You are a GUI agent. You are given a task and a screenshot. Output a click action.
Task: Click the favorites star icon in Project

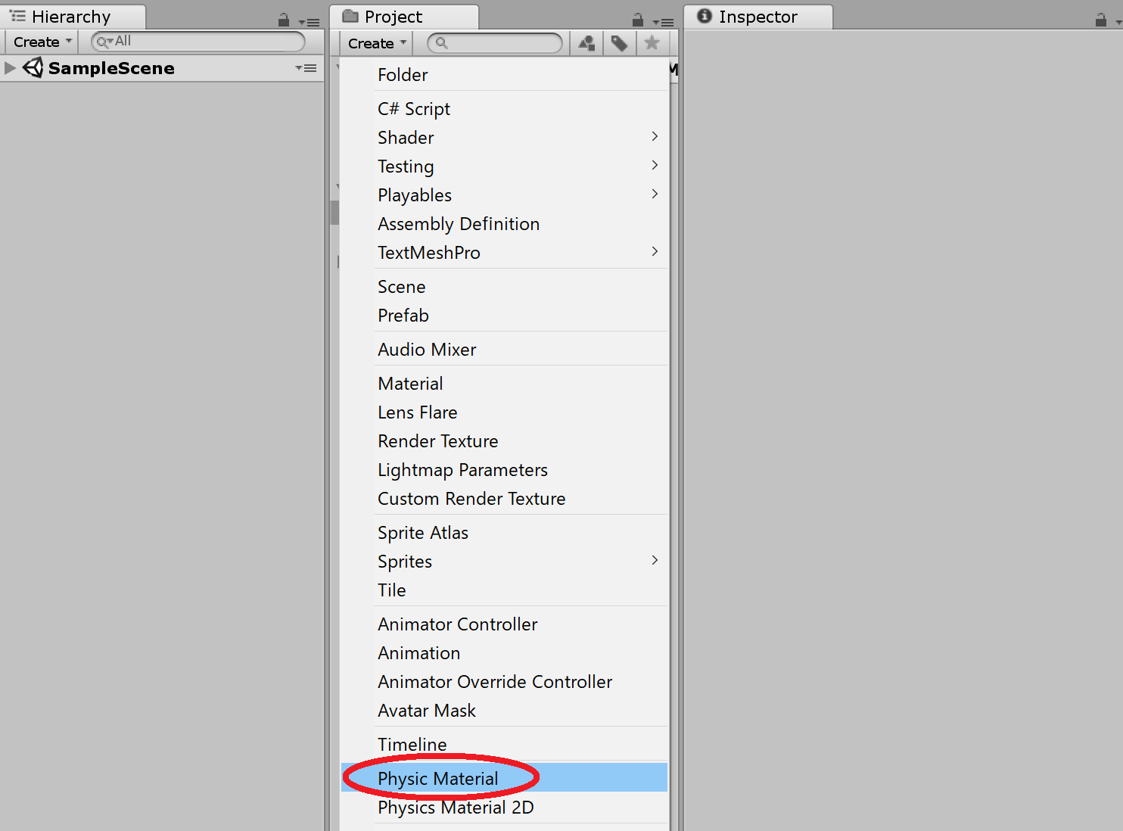[652, 43]
